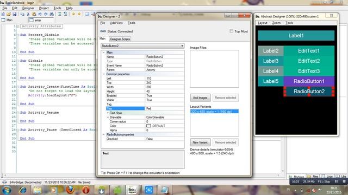Image resolution: width=348 pixels, height=195 pixels.
Task: Click the Android icon in the taskbar
Action: coord(117,190)
